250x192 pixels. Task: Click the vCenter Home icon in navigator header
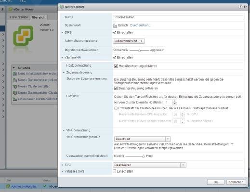(x=11, y=9)
